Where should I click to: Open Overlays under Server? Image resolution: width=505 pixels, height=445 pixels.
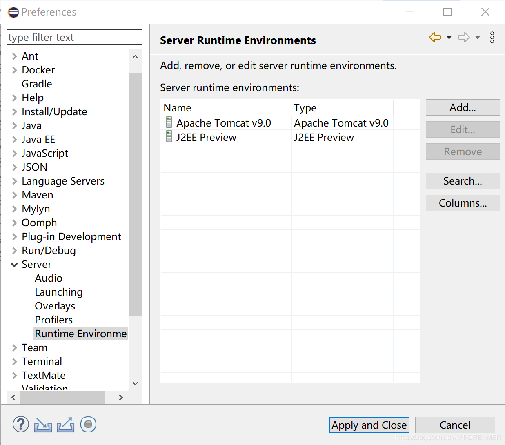[55, 306]
